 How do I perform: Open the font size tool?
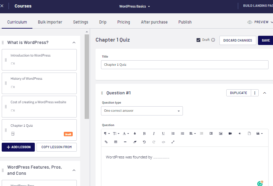click(116, 134)
